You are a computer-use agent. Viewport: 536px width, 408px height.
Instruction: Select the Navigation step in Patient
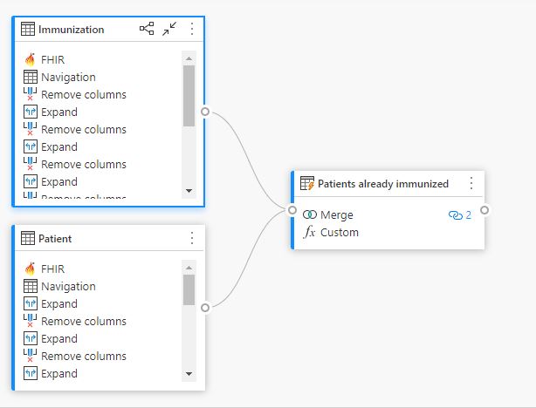[68, 286]
